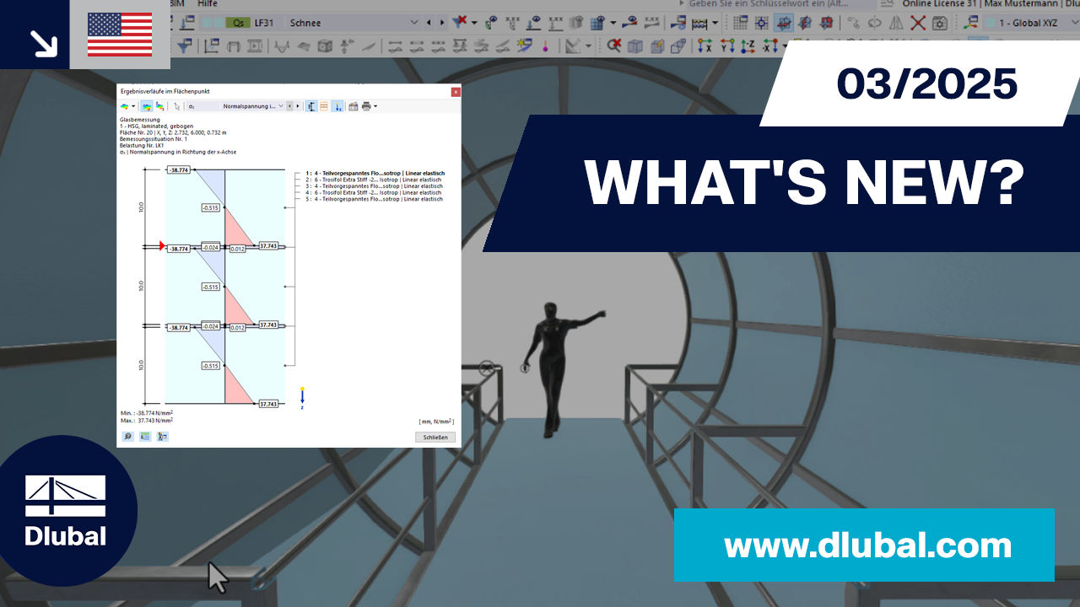1080x607 pixels.
Task: Select the pointer tool in the results dialog
Action: 177,105
